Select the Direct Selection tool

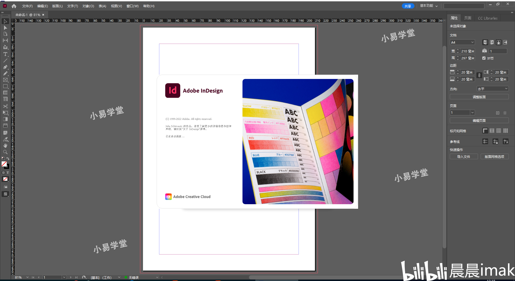coord(5,28)
